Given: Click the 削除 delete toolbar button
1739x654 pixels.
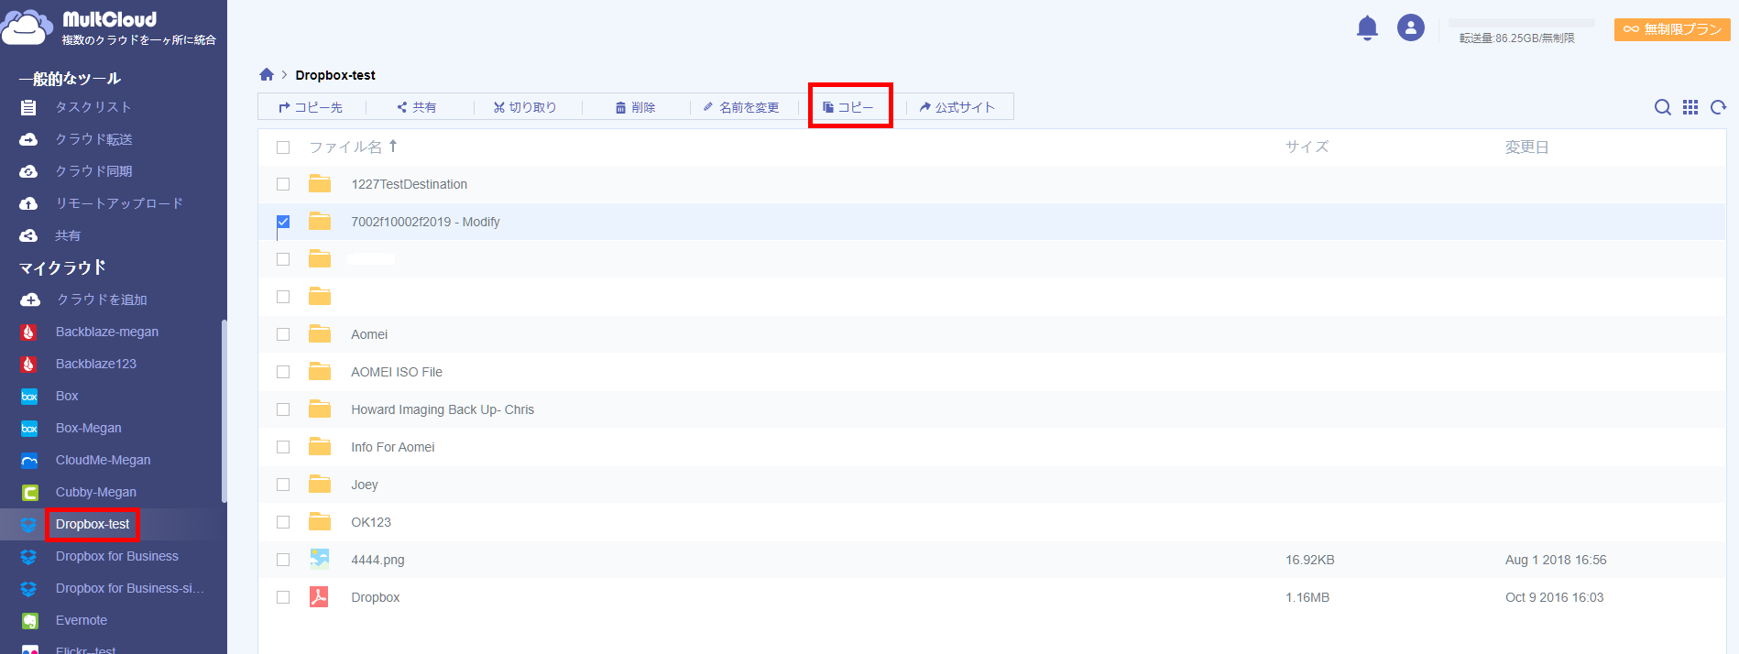Looking at the screenshot, I should 635,107.
